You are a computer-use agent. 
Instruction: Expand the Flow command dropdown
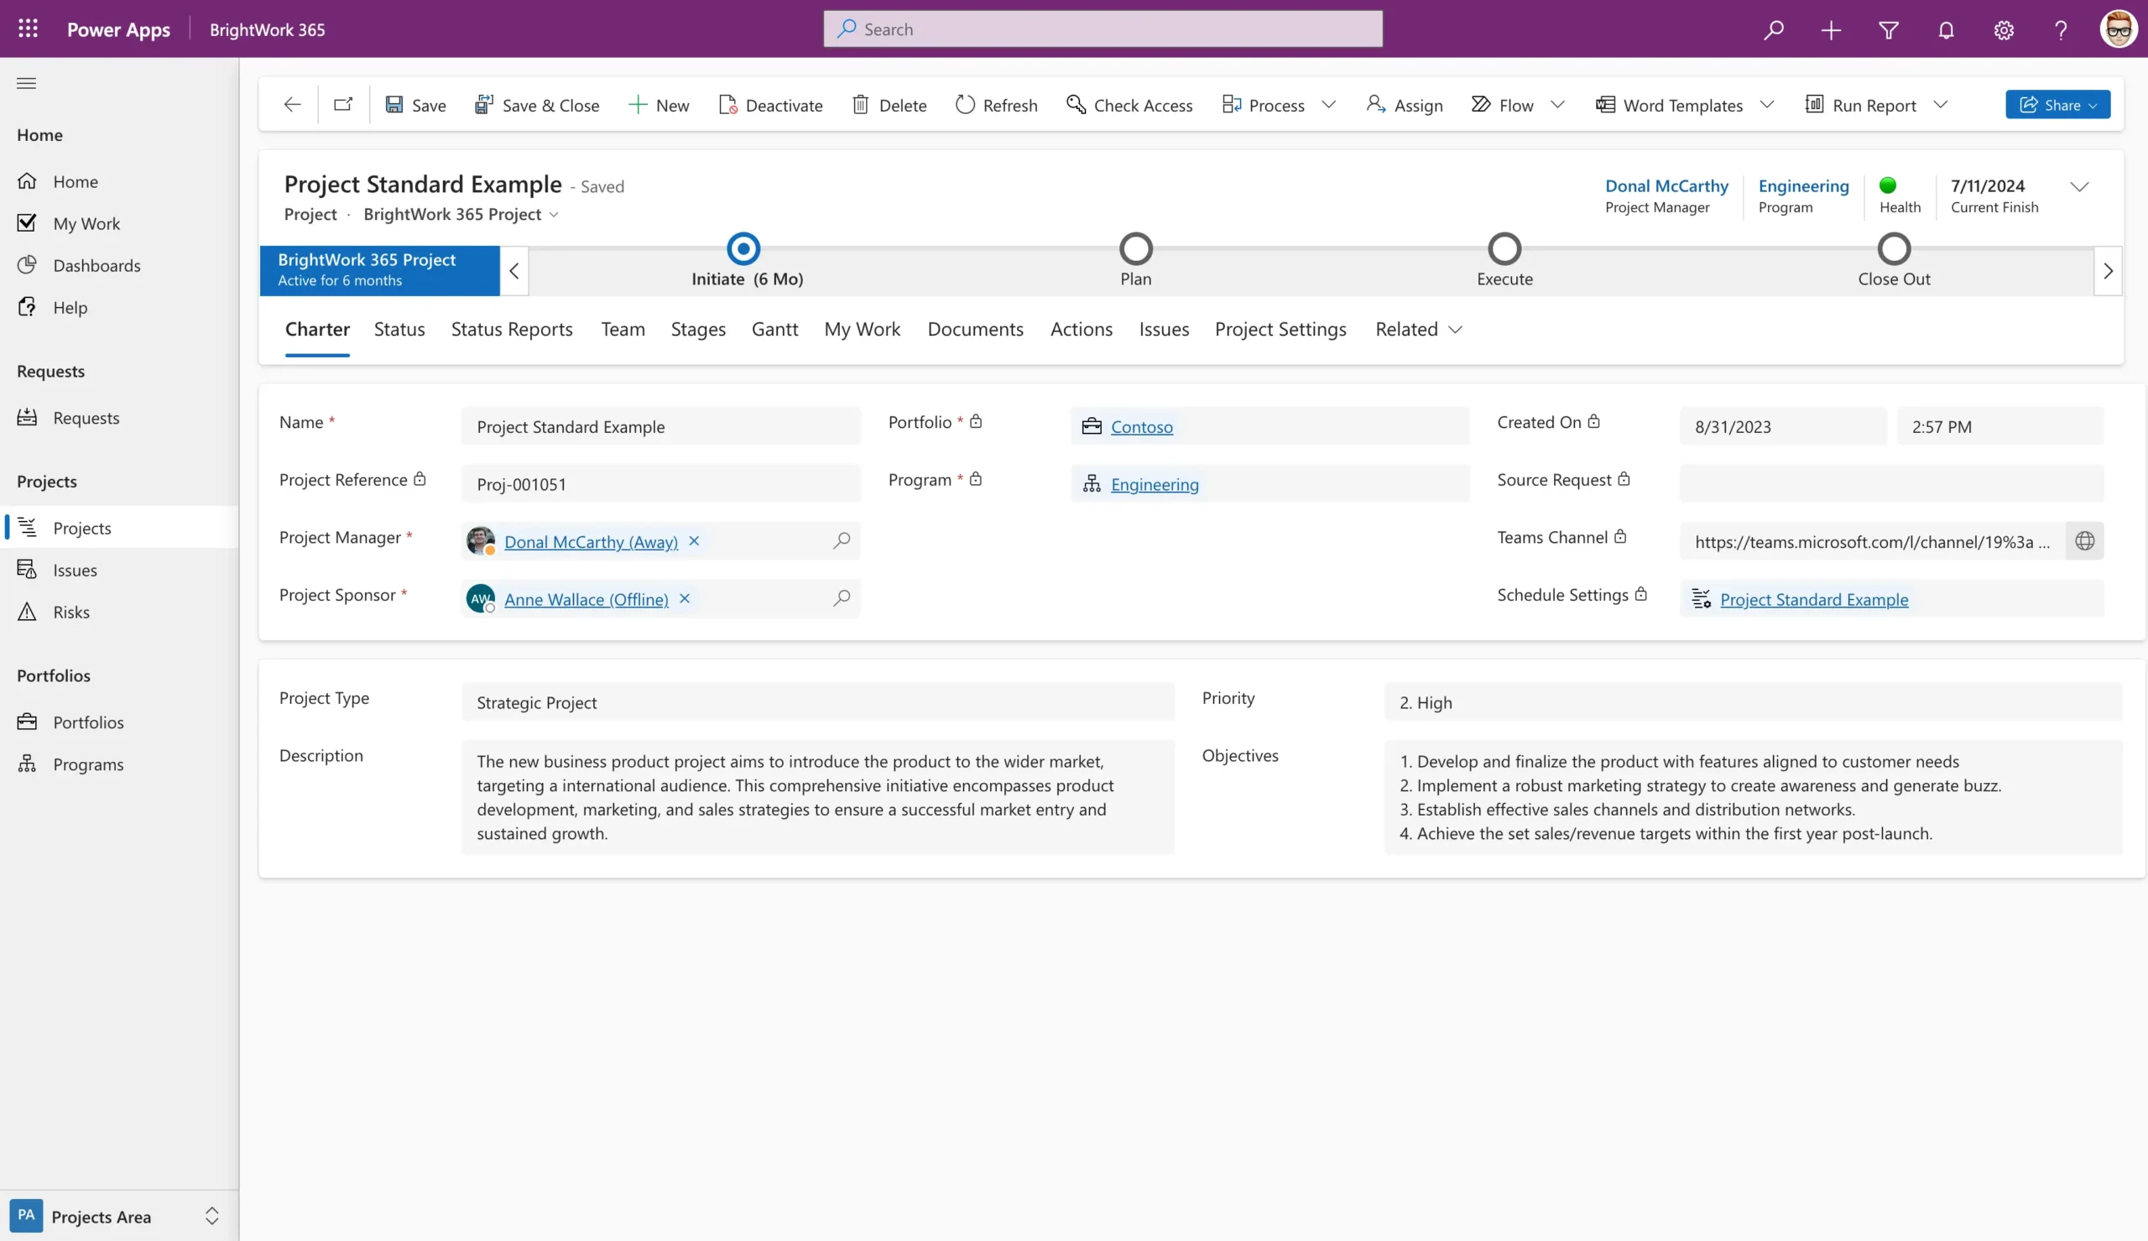[1557, 104]
